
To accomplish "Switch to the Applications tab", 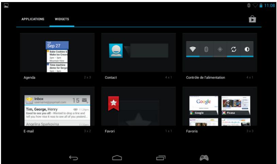I will tap(33, 19).
